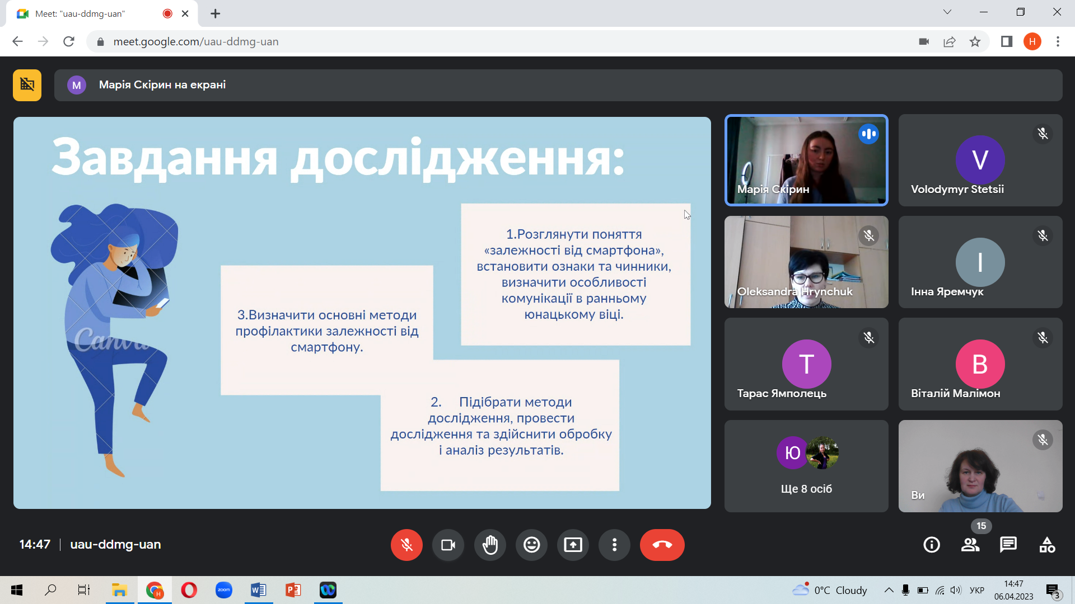Unmute the microphone in call controls
1075x604 pixels.
[x=406, y=545]
